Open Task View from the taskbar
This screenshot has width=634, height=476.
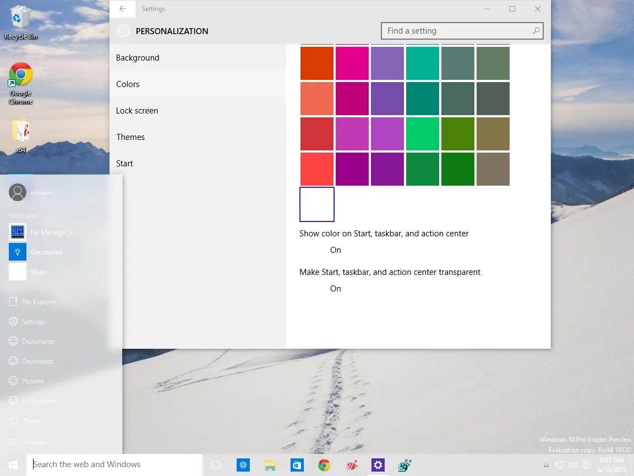point(216,465)
